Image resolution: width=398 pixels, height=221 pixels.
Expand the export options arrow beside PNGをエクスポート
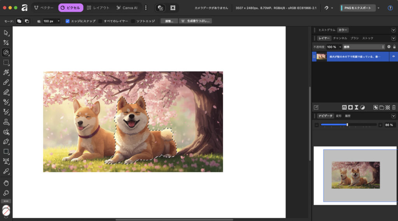pos(379,8)
